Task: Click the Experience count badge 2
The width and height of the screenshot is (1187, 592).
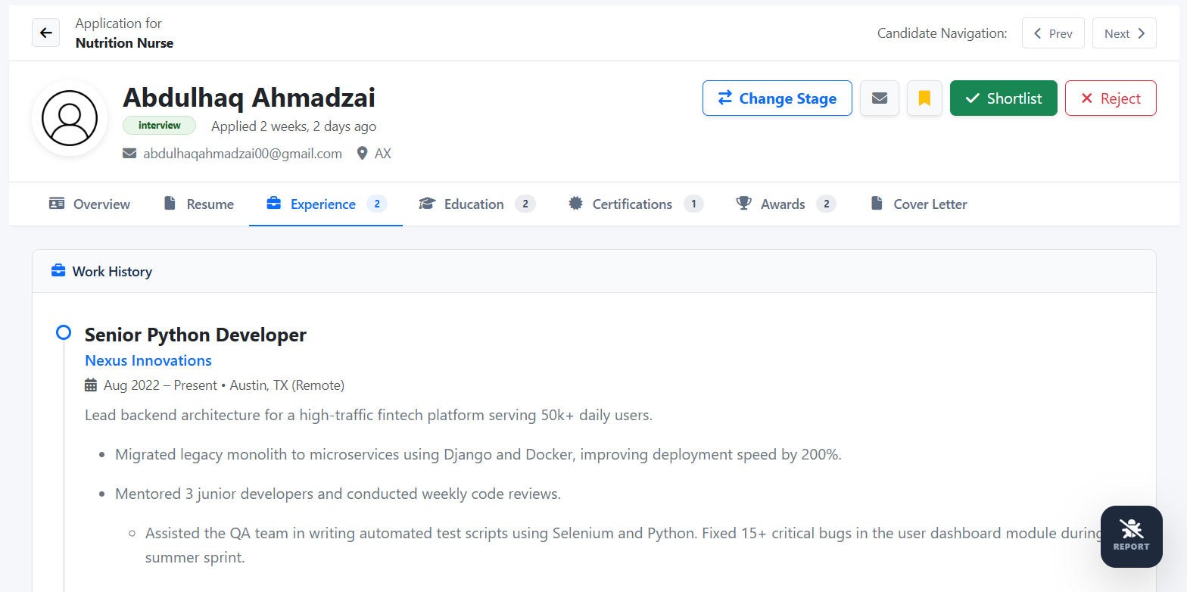Action: [x=377, y=204]
